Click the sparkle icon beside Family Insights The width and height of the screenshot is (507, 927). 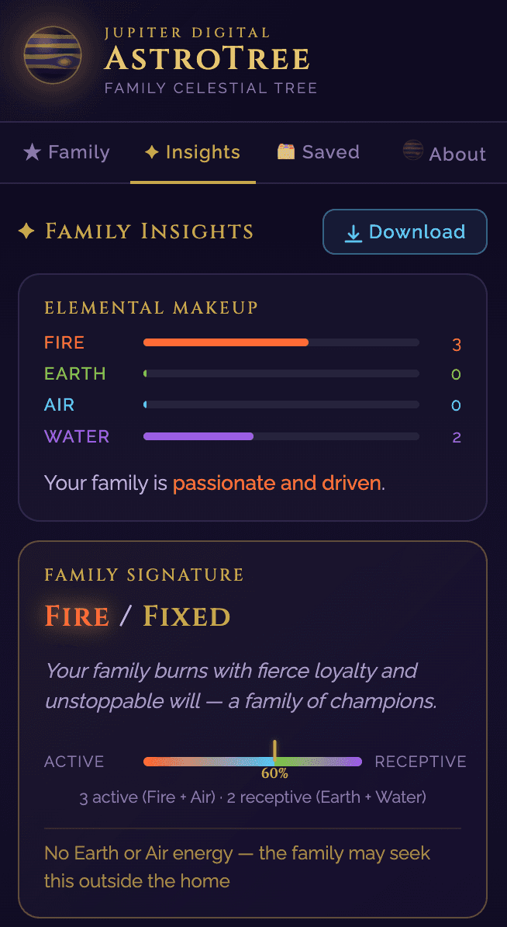[27, 231]
